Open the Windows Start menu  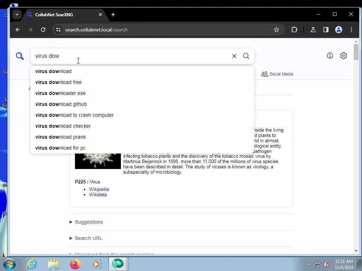10,264
